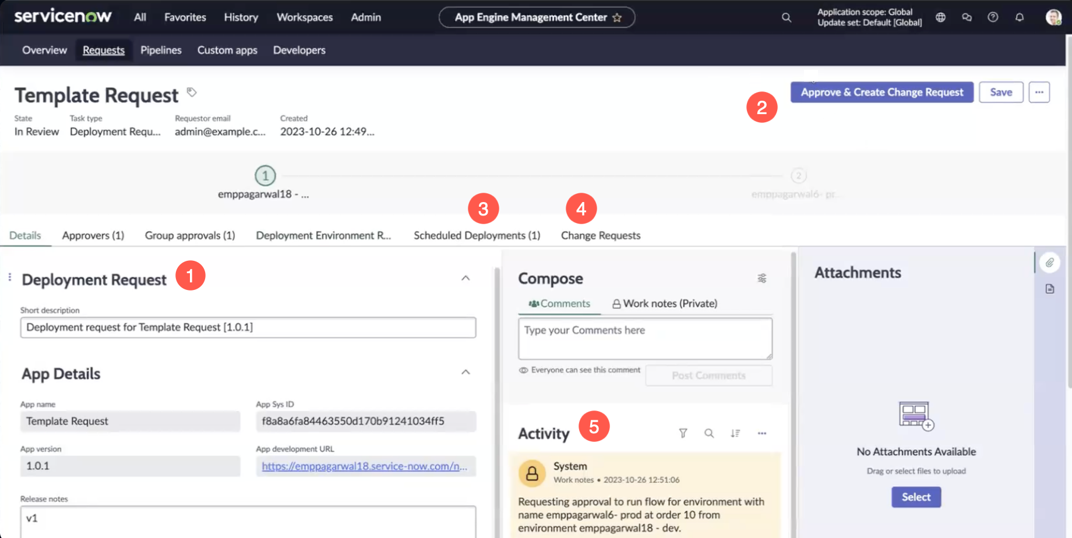The image size is (1072, 538).
Task: Open the chat conversations icon
Action: pyautogui.click(x=967, y=17)
